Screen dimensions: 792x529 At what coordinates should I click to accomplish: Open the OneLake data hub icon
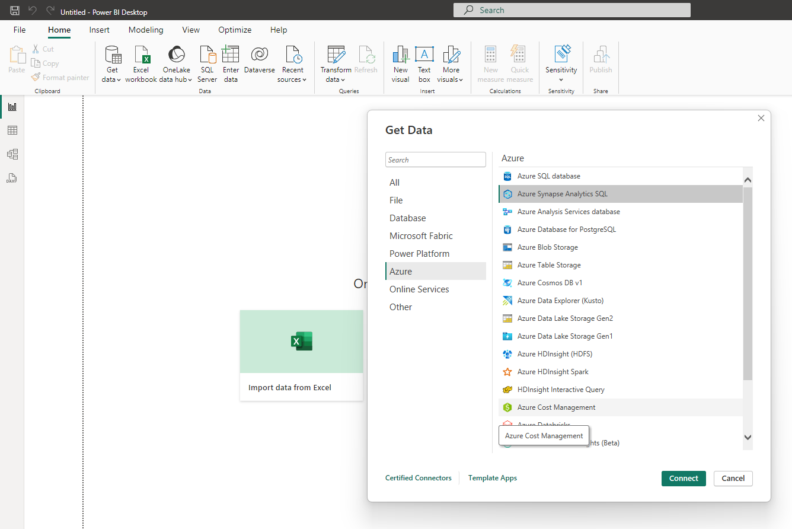(x=176, y=55)
